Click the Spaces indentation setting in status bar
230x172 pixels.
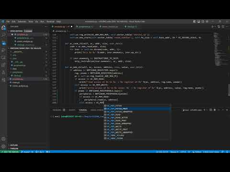pos(174,152)
